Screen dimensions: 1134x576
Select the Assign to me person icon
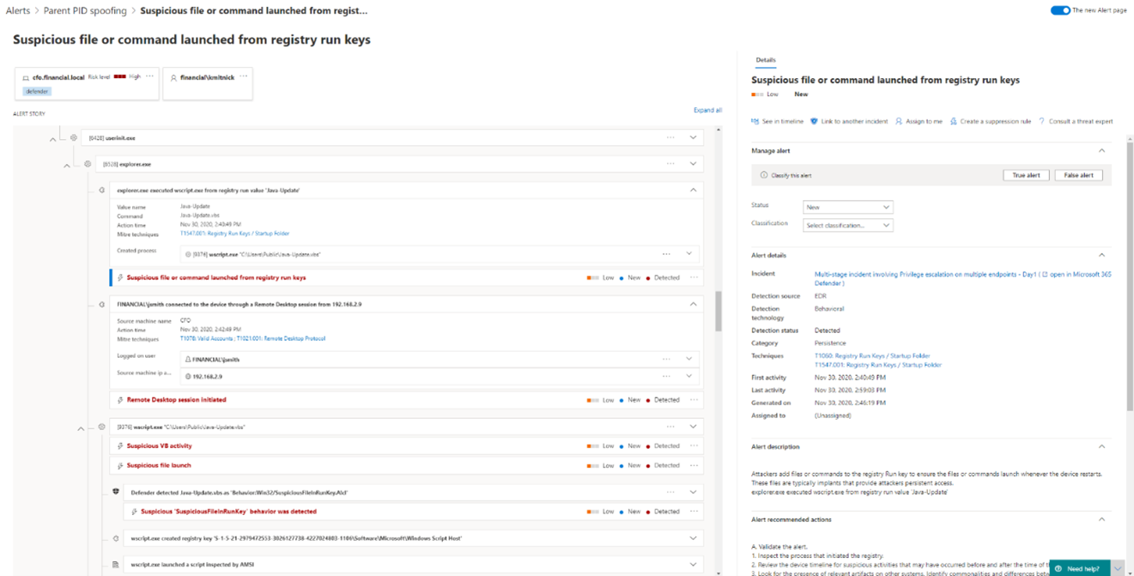tap(897, 121)
